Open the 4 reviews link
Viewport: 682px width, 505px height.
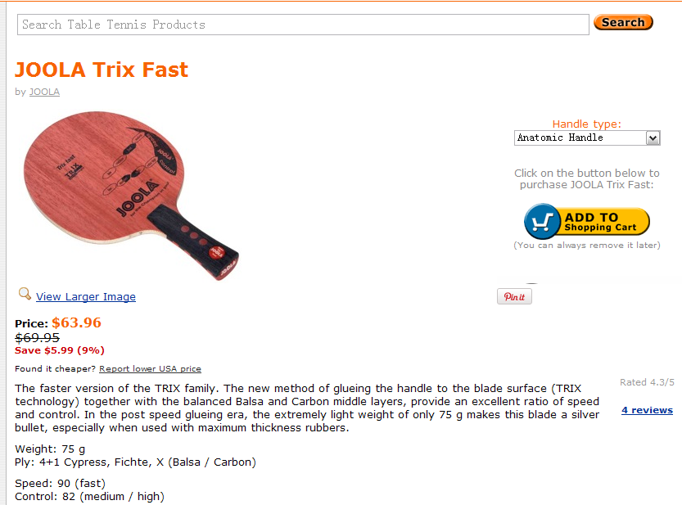[x=647, y=410]
